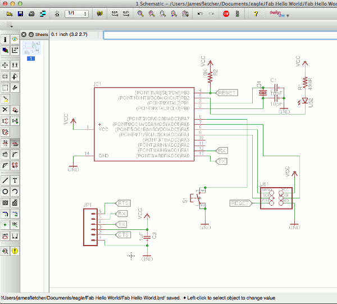Select the Copy tool
This screenshot has height=304, width=337.
[15, 65]
